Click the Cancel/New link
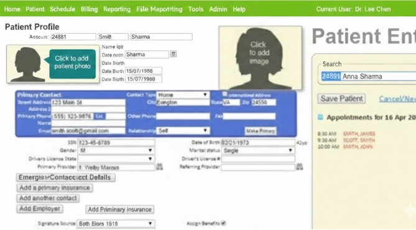Viewport: 416px width, 230px height. pyautogui.click(x=397, y=99)
